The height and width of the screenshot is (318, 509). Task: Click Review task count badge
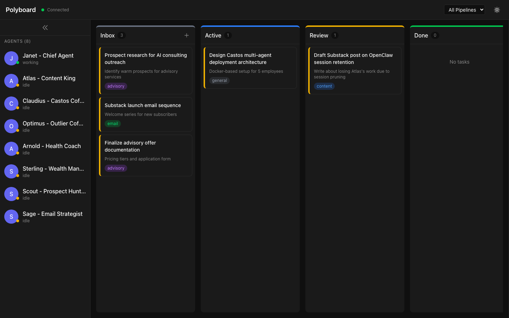(x=335, y=35)
